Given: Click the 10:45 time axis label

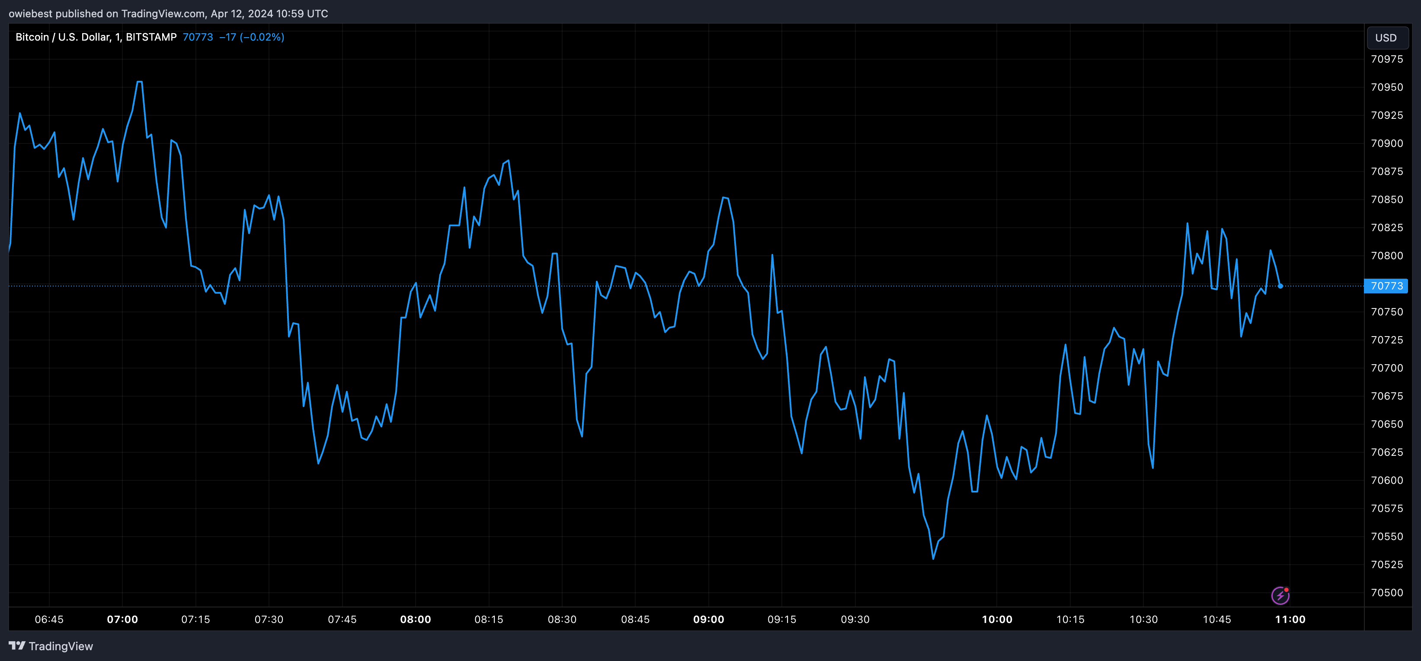Looking at the screenshot, I should (x=1217, y=619).
